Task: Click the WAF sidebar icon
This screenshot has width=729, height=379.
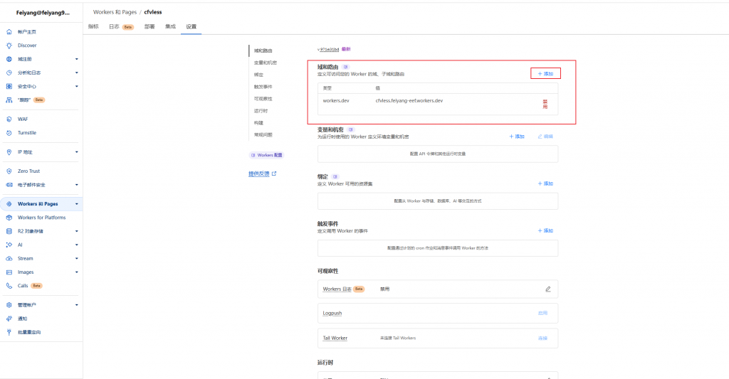Action: pyautogui.click(x=9, y=119)
